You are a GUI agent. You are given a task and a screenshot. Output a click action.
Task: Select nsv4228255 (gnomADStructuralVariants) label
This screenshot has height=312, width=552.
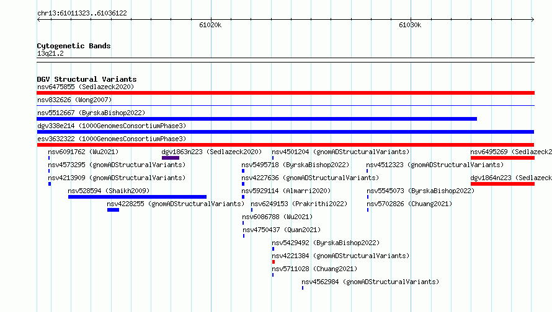[x=176, y=204]
